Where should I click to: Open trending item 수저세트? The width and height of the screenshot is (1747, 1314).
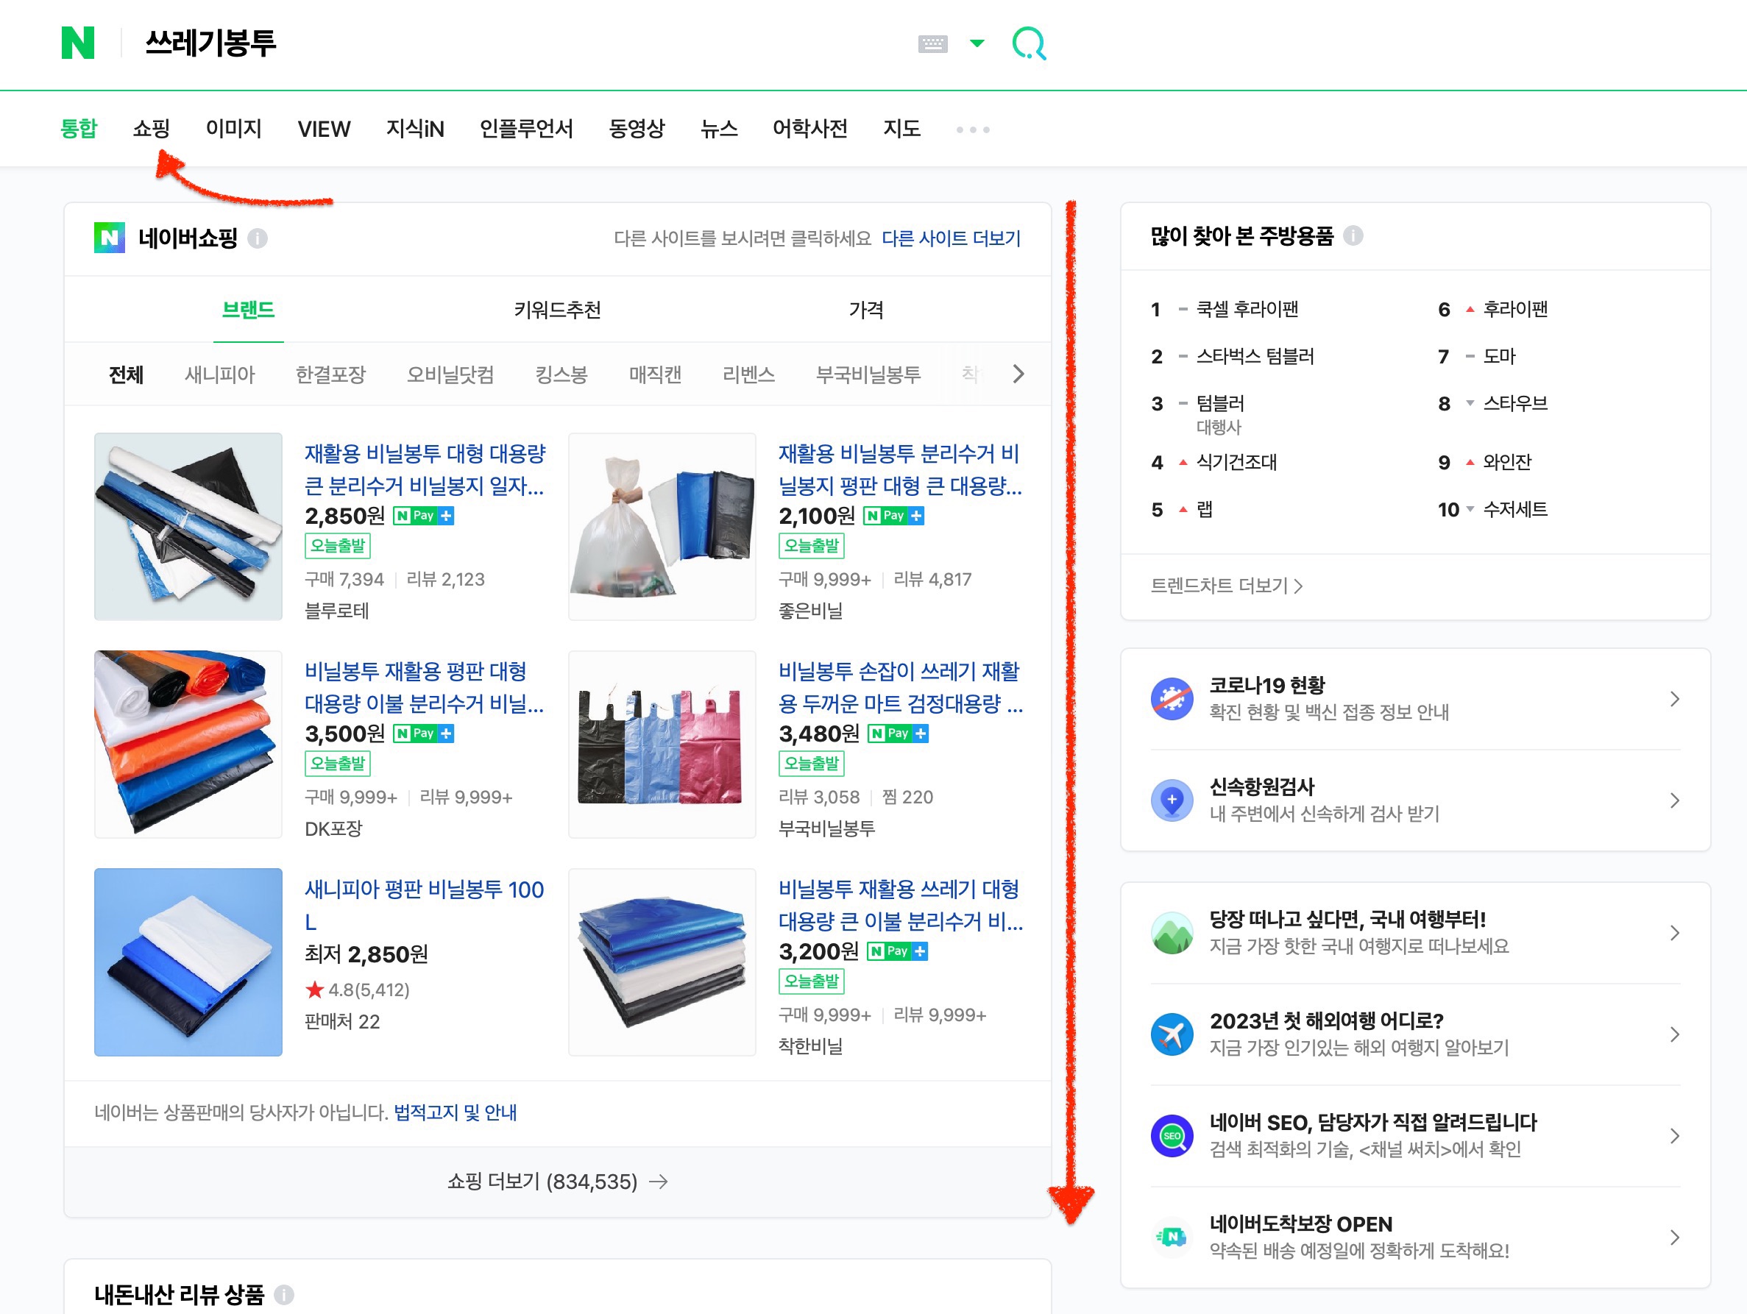point(1514,509)
